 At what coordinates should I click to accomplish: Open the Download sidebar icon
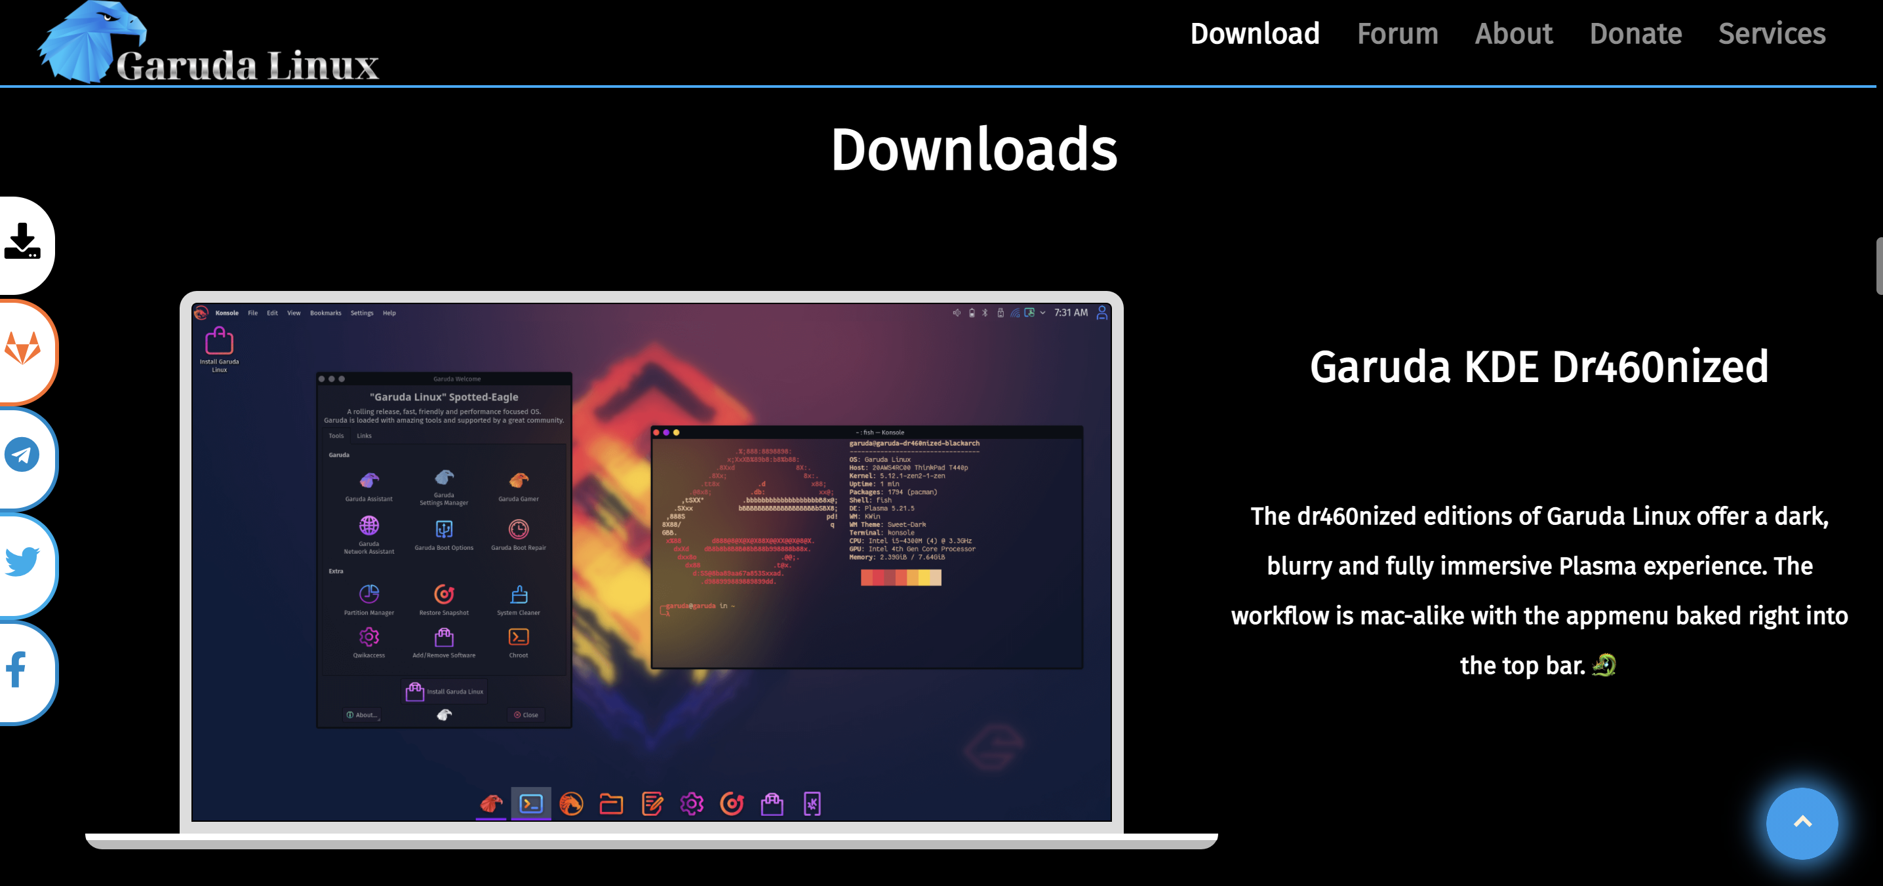23,242
